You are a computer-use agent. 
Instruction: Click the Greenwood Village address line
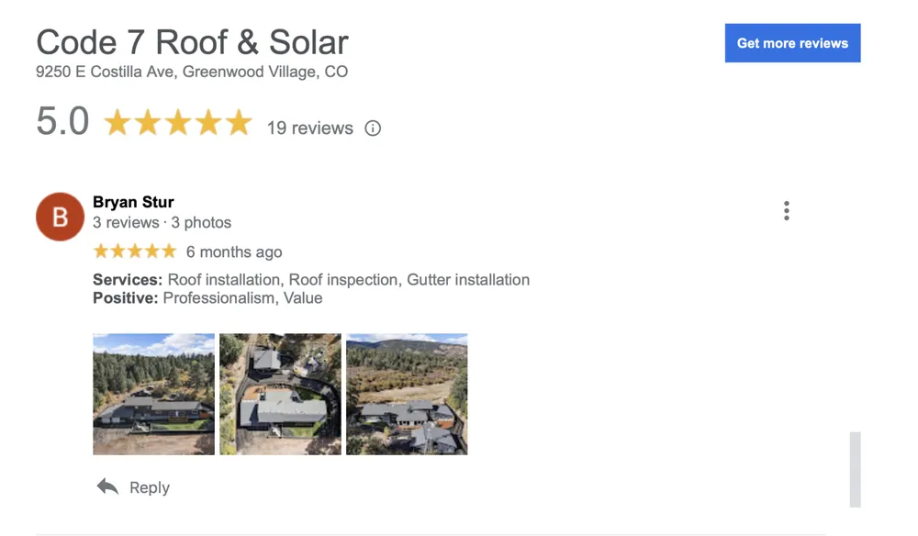pyautogui.click(x=192, y=72)
